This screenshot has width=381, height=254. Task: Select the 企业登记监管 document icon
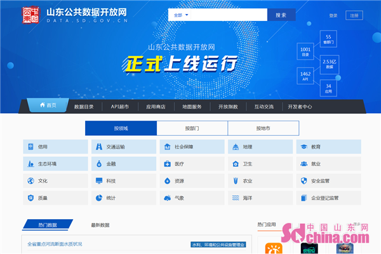[304, 198]
